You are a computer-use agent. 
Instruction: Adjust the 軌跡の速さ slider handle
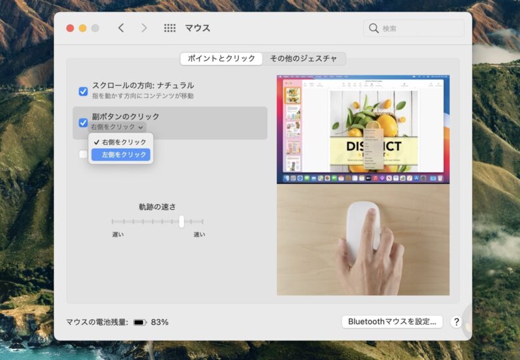[181, 222]
